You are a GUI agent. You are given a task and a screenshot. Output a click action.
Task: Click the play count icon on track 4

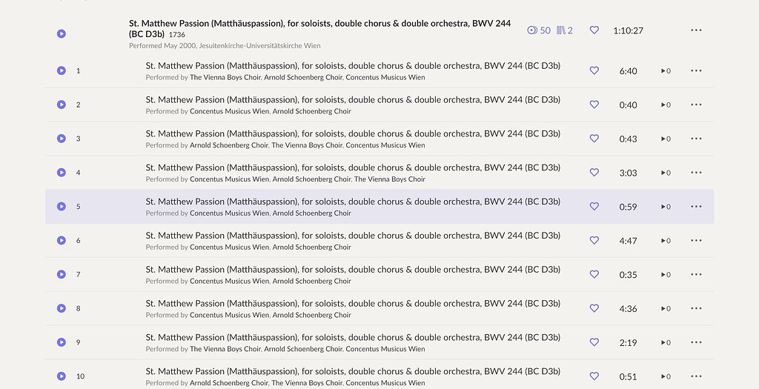coord(666,173)
